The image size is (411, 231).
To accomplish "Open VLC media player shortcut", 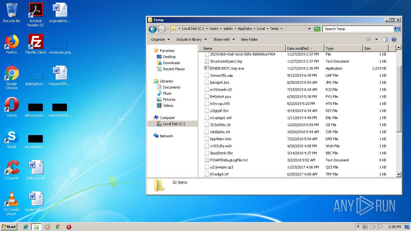I will click(x=12, y=203).
